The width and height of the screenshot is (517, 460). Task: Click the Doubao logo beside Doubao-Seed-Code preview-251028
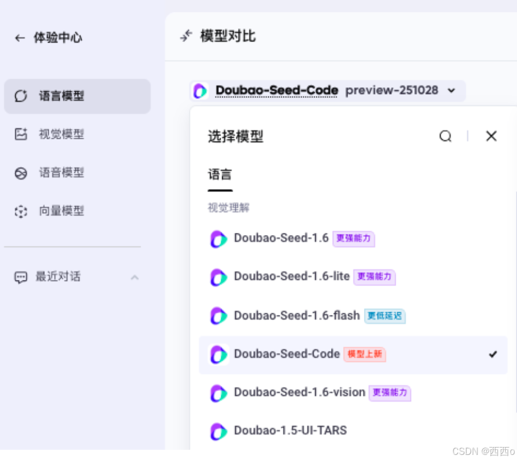tap(200, 91)
